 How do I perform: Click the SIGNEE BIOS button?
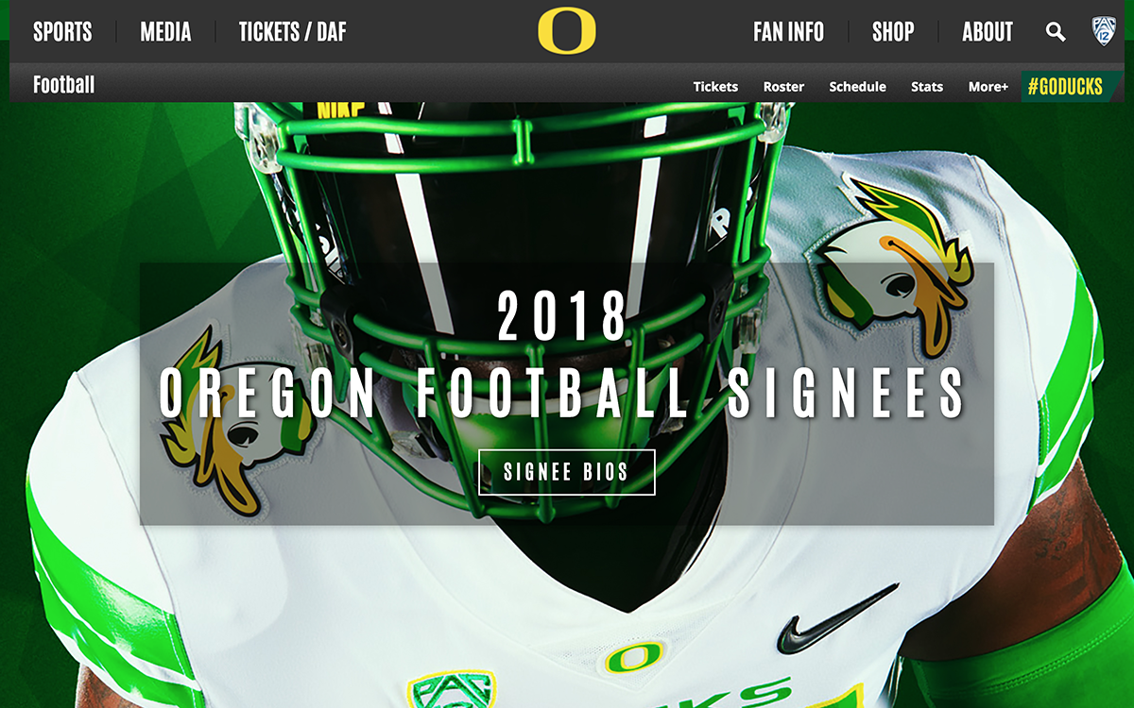click(x=567, y=472)
